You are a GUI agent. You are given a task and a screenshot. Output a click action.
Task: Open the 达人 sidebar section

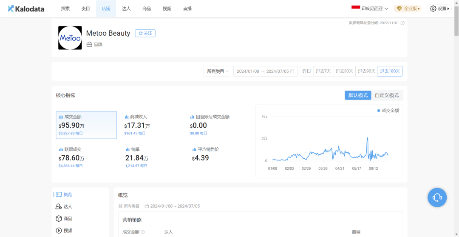pyautogui.click(x=63, y=206)
